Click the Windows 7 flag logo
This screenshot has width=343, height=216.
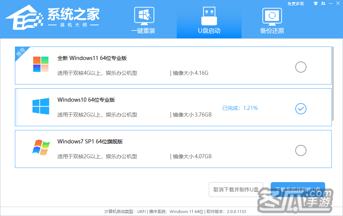point(41,147)
